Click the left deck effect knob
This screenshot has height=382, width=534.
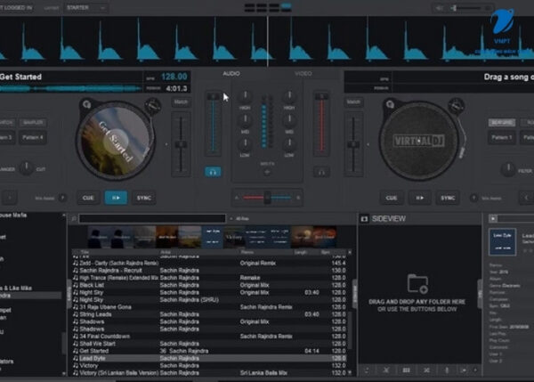[x=26, y=168]
